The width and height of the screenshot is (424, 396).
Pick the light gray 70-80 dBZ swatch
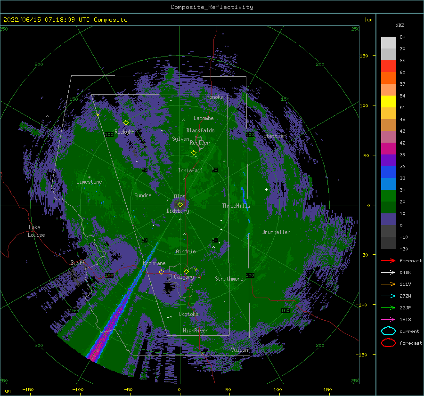click(x=388, y=43)
